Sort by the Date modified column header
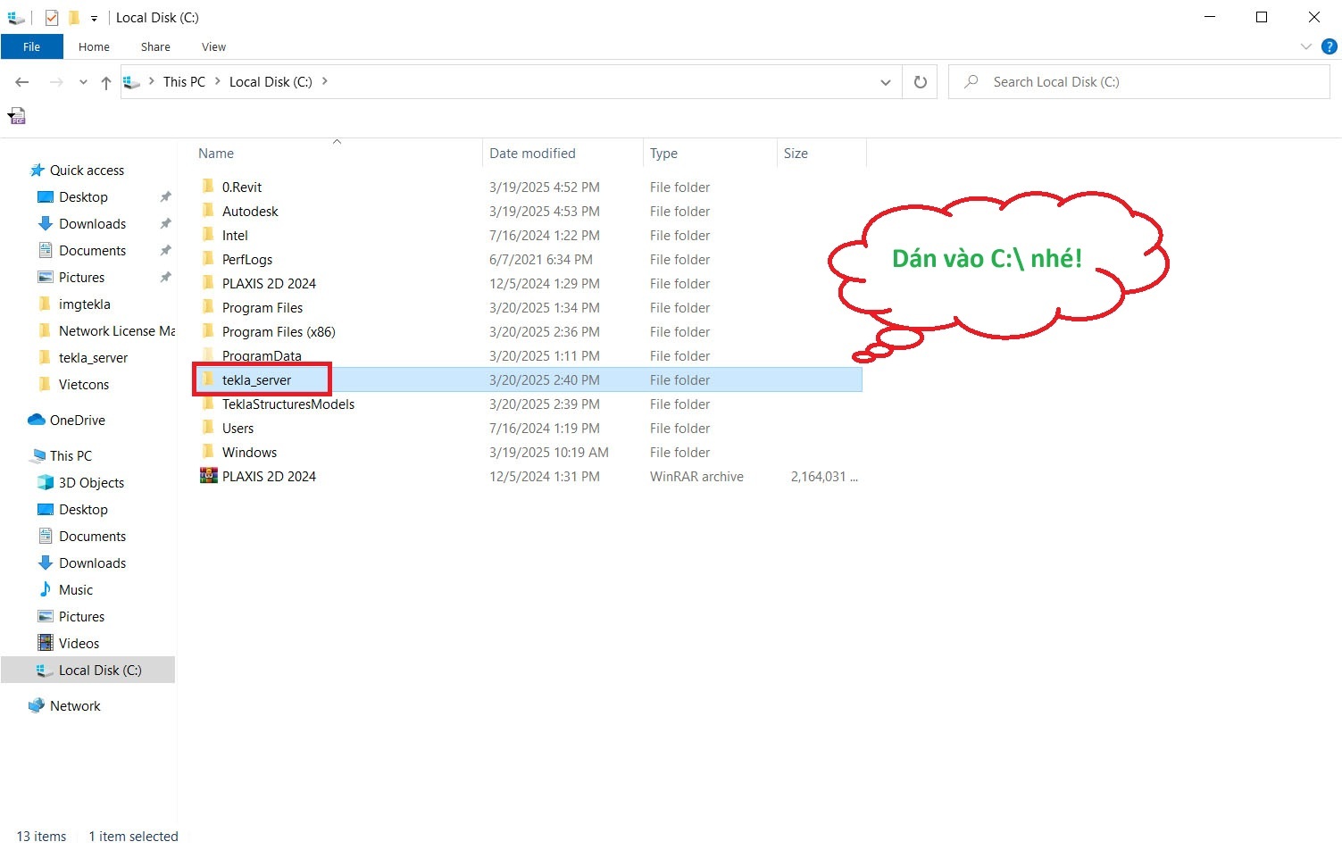The width and height of the screenshot is (1342, 850). [x=532, y=154]
